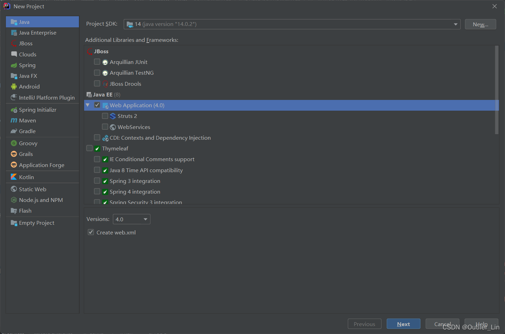Enable the Arquillian TestNG checkbox
Screen dimensions: 505x334
point(97,73)
